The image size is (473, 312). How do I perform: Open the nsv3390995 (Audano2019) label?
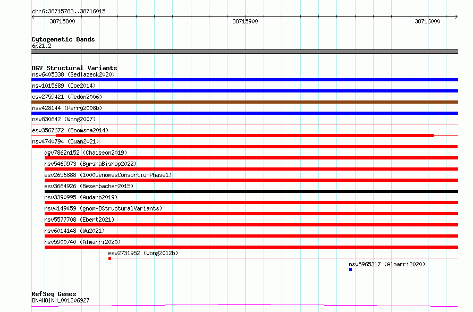(81, 197)
